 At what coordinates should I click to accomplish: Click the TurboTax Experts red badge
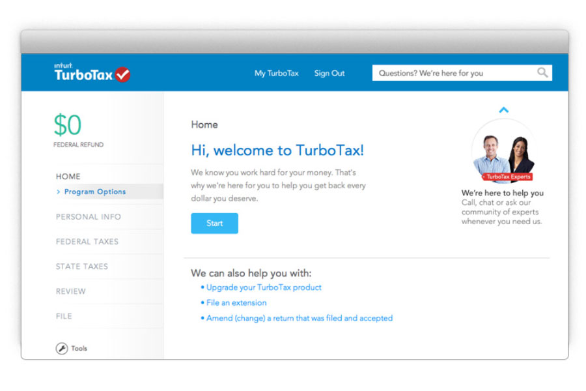coord(507,177)
